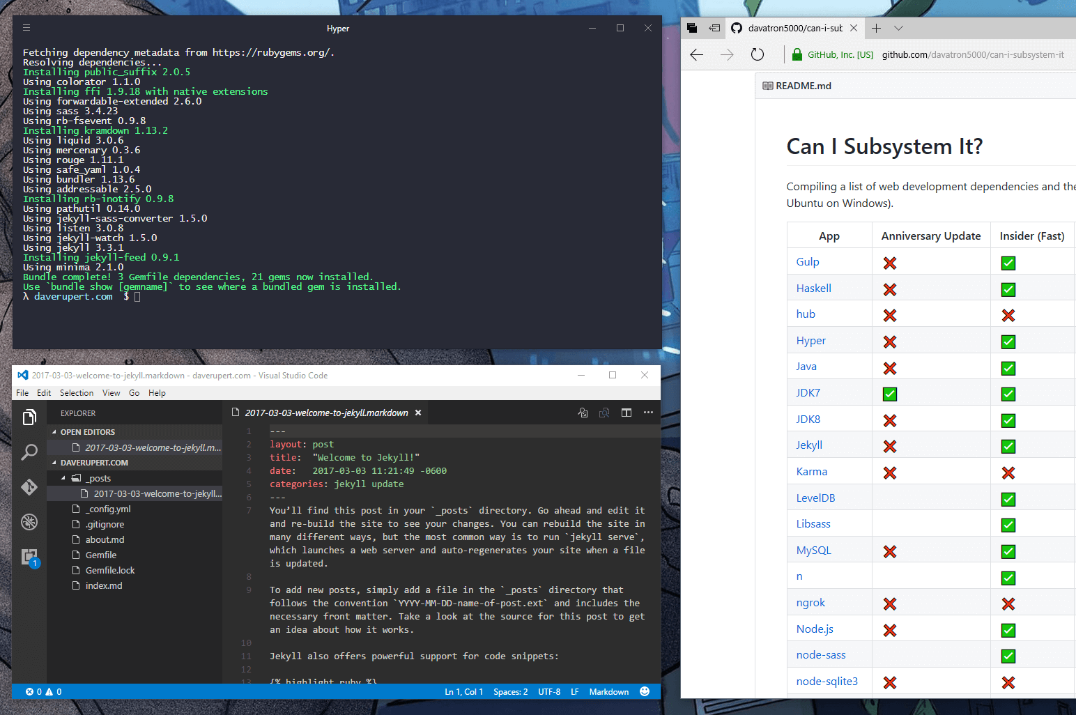Open the Explorer view in VS Code

click(x=29, y=416)
